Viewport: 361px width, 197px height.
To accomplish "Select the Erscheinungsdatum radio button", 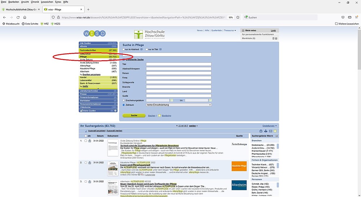I will coord(124,100).
